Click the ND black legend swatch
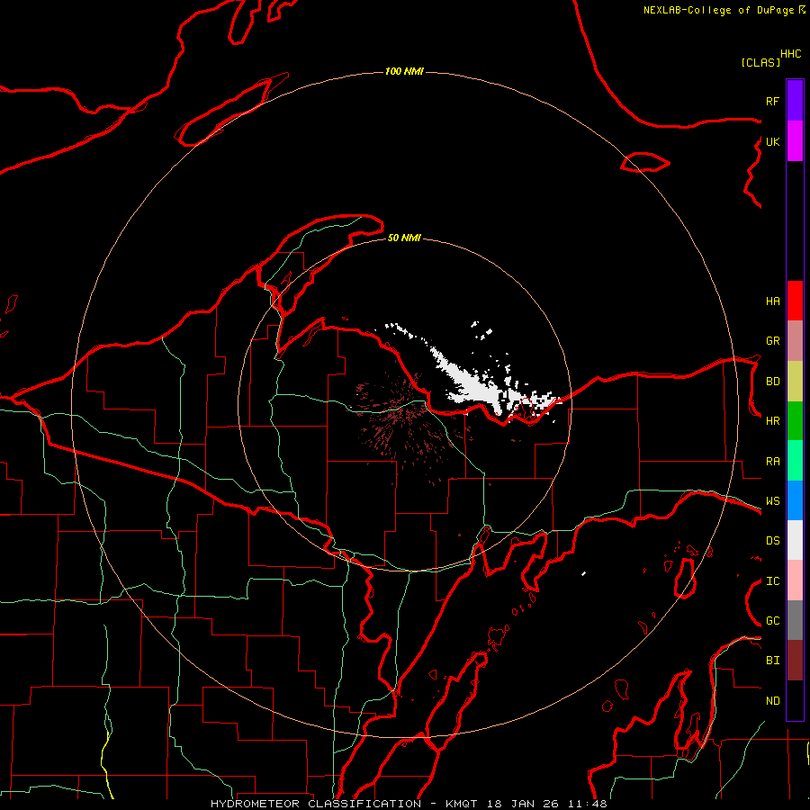The image size is (810, 810). point(795,700)
